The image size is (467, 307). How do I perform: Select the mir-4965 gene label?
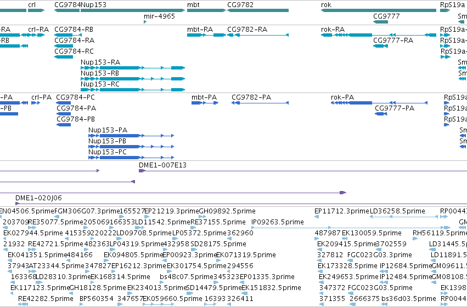coord(159,16)
